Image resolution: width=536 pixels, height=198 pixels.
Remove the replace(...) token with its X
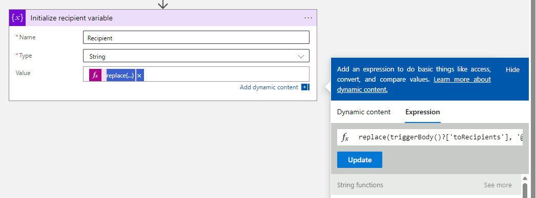pyautogui.click(x=139, y=75)
